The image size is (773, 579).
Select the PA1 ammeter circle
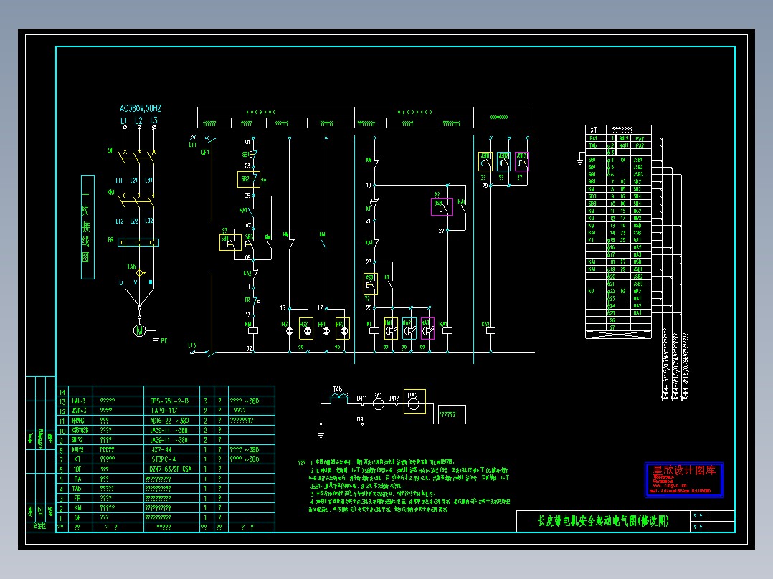point(378,404)
